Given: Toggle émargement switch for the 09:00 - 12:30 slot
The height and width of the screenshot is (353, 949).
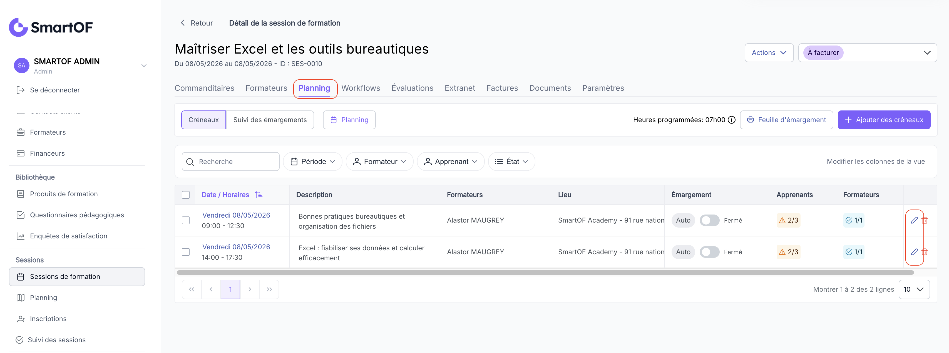Looking at the screenshot, I should pyautogui.click(x=709, y=220).
